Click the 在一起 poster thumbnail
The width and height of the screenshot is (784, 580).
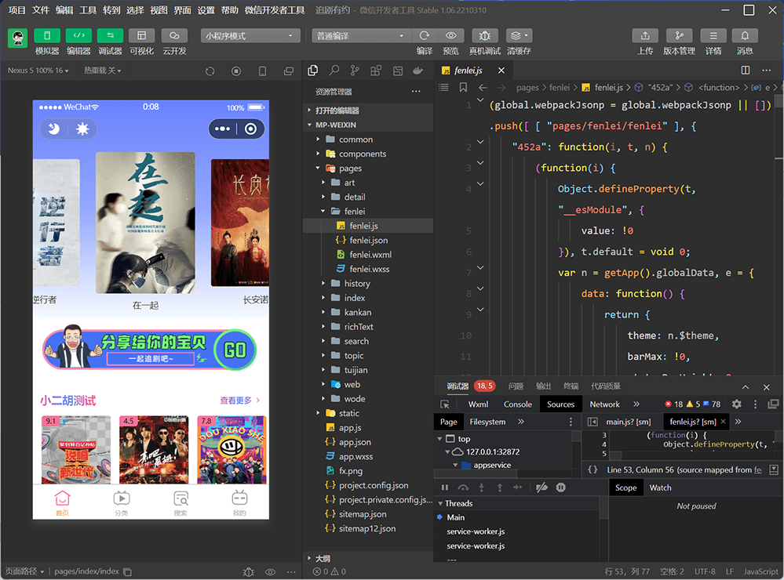pos(145,223)
